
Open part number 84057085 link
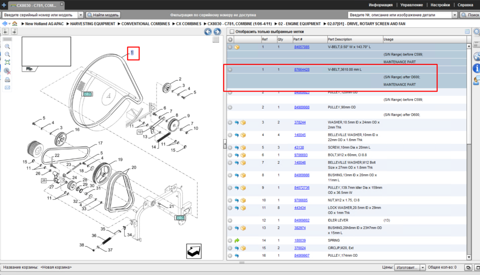[301, 47]
